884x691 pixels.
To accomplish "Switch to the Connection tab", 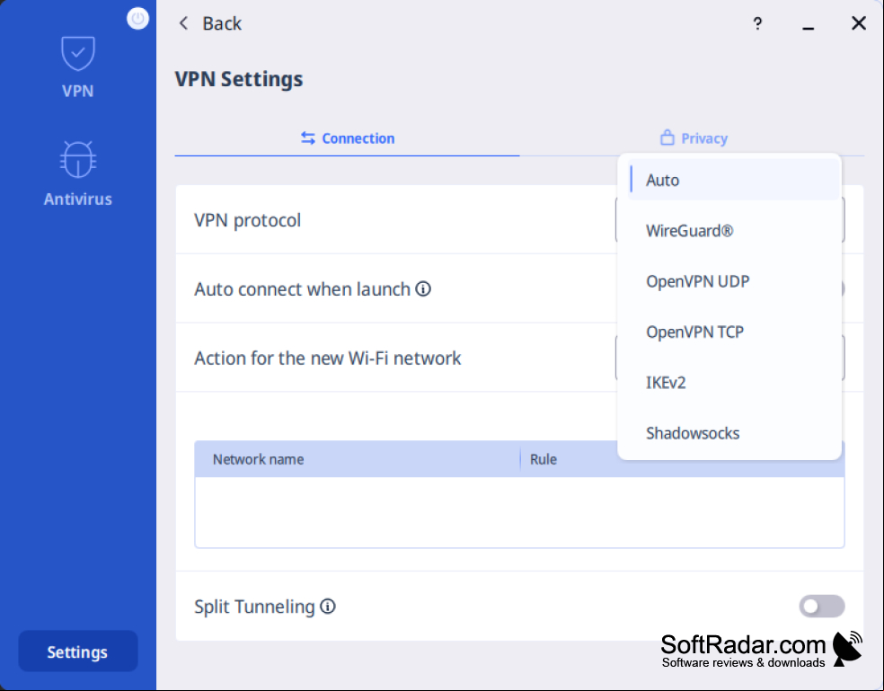I will [348, 138].
